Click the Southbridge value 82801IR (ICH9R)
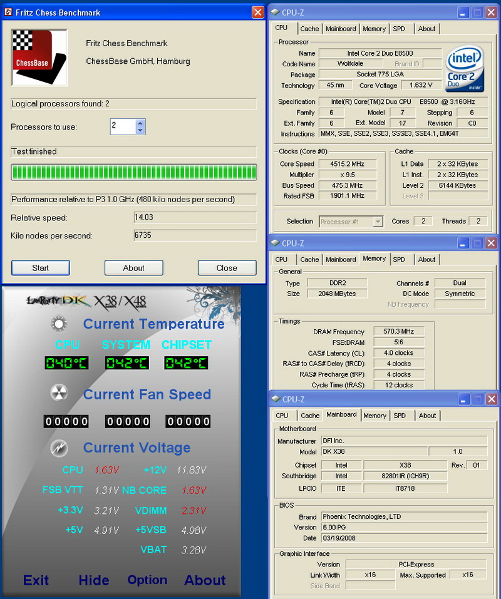This screenshot has width=501, height=599. [405, 476]
